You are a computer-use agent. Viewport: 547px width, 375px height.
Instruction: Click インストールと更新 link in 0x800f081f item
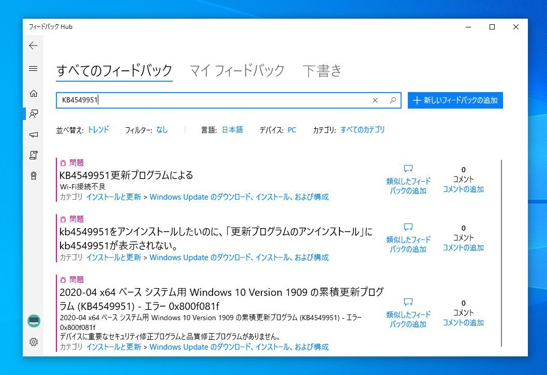coord(114,347)
